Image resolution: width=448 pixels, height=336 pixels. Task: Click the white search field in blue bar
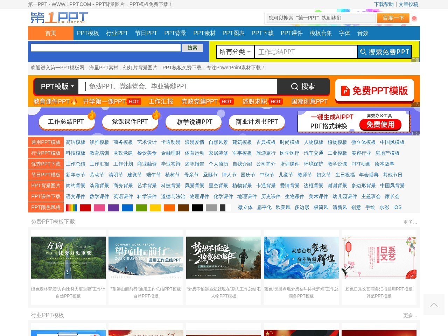[x=106, y=48]
